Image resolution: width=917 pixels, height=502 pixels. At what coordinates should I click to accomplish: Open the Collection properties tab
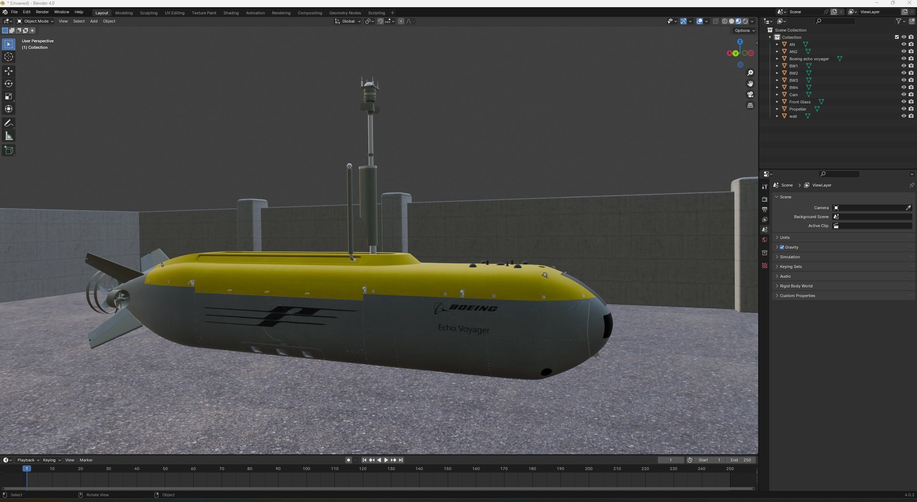(x=765, y=253)
